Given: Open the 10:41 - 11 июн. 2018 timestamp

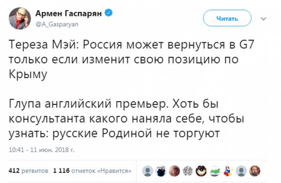Looking at the screenshot, I should 42,150.
